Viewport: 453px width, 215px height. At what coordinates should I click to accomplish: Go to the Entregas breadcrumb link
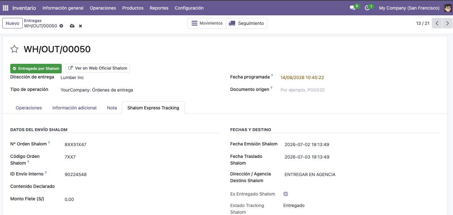pyautogui.click(x=33, y=21)
